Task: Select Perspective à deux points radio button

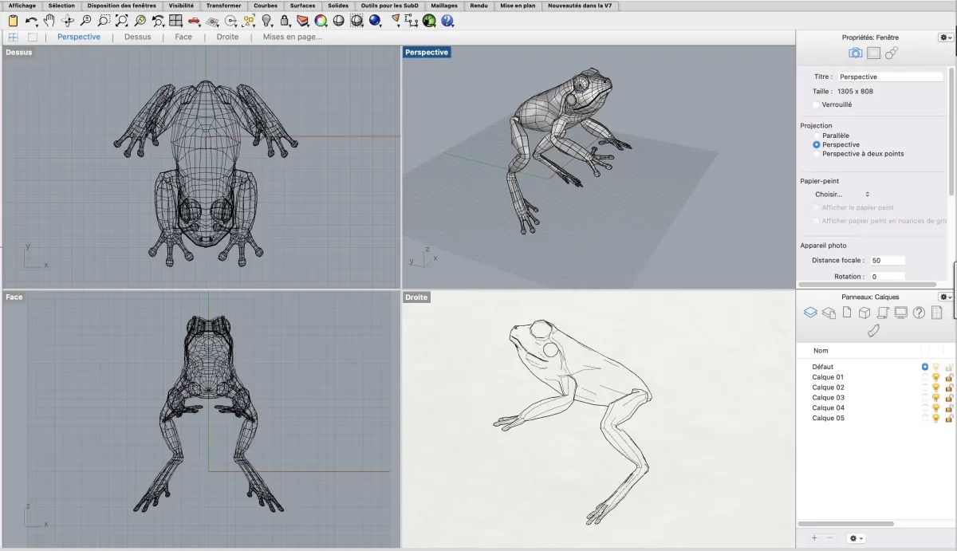Action: [x=817, y=154]
